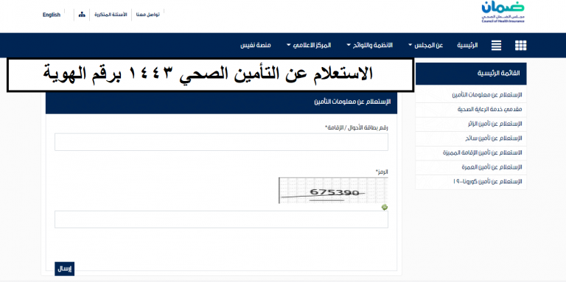The image size is (566, 282).
Task: Open the hamburger list menu icon
Action: click(x=496, y=46)
